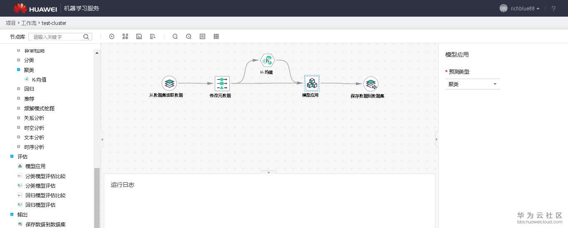Expand the 分类 tree category
Viewport: 568px width, 228px height.
tap(18, 60)
